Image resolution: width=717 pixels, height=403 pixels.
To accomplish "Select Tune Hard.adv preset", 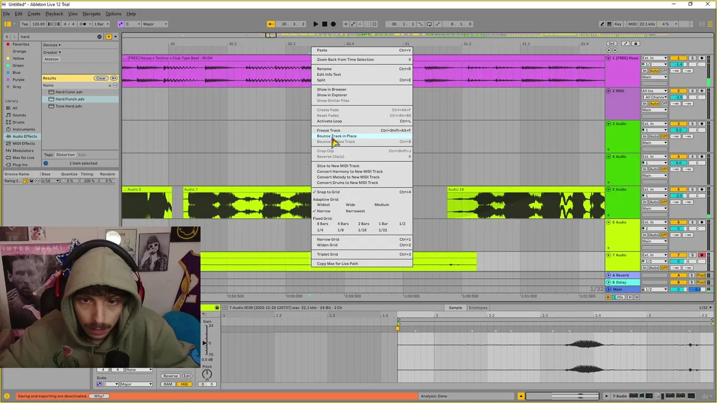I will (x=68, y=106).
